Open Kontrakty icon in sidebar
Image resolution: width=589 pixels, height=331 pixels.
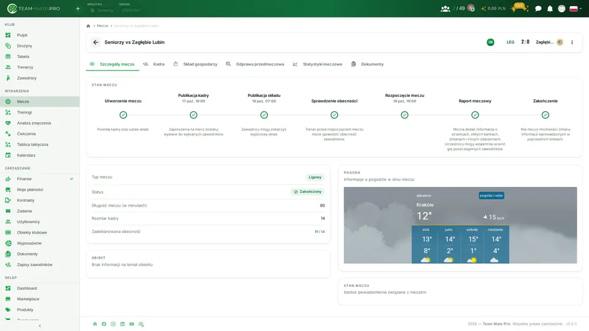(8, 200)
